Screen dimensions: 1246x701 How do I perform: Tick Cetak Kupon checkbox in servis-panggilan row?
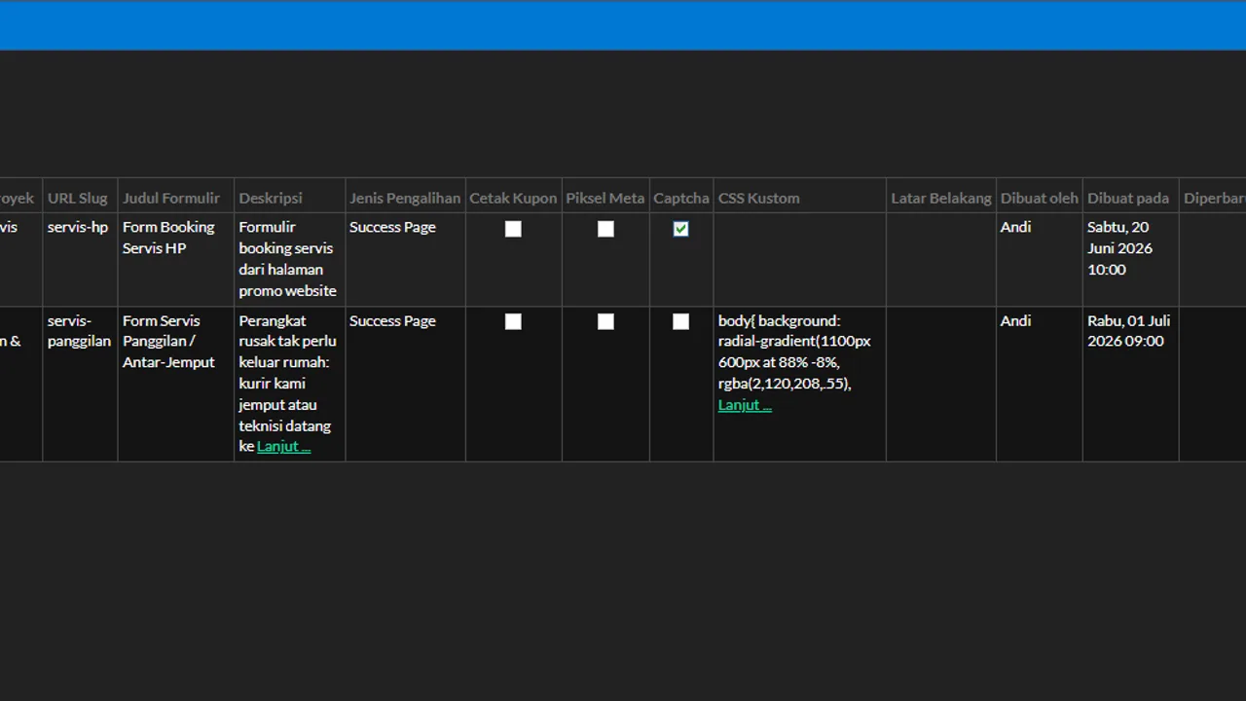513,321
